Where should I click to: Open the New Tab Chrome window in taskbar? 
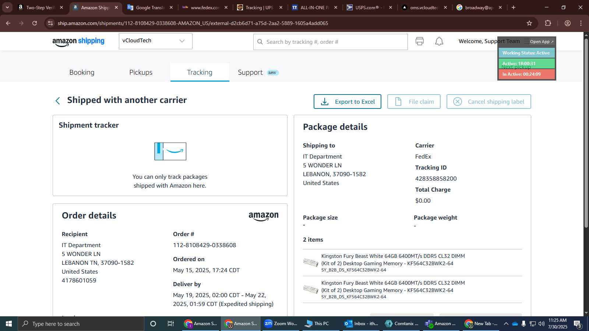(482, 324)
